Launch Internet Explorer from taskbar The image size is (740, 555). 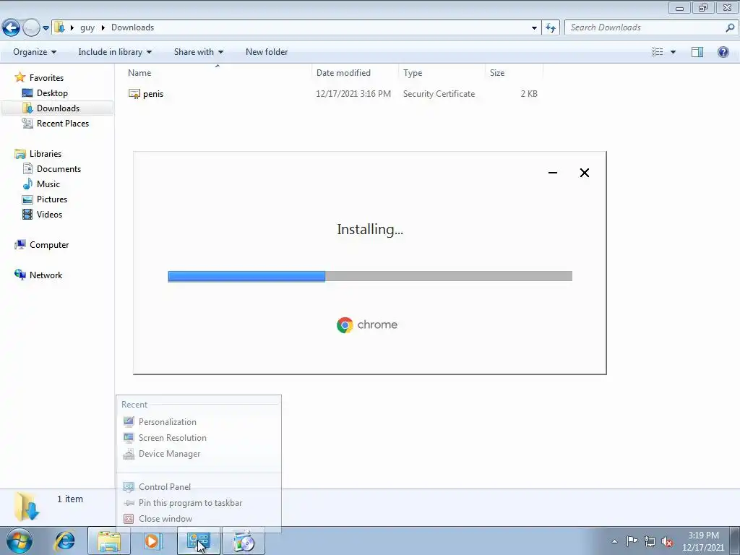click(64, 541)
